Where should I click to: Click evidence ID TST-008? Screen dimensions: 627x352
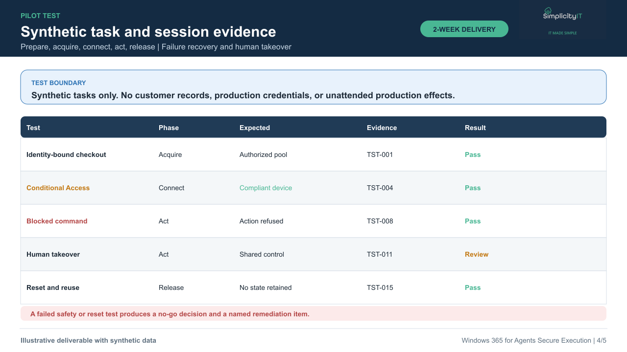380,221
